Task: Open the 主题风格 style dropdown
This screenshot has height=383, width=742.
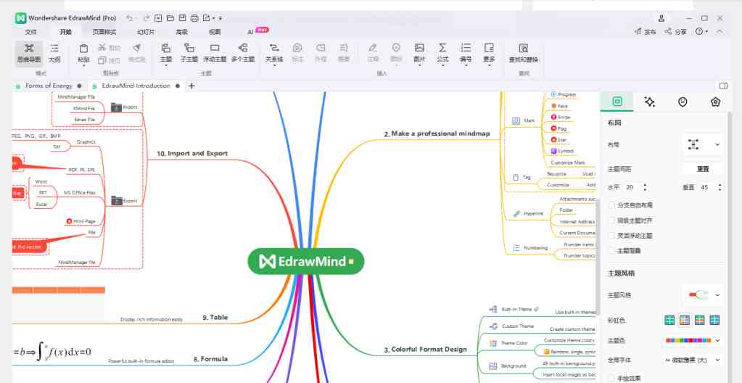Action: click(x=703, y=295)
